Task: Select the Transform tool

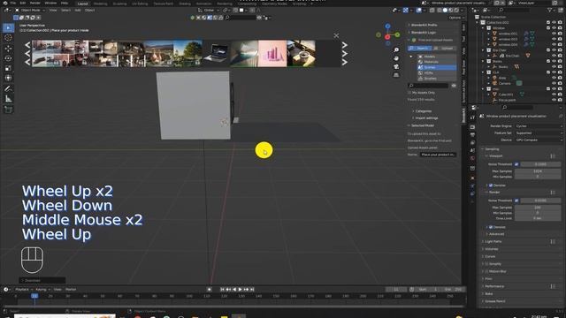Action: (8, 78)
